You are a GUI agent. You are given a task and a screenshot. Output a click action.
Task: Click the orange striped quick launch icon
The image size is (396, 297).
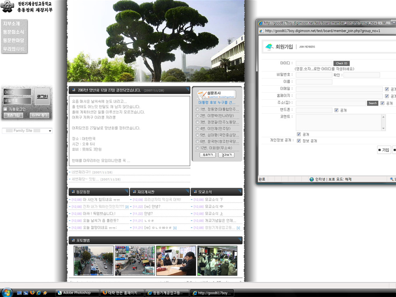(x=45, y=293)
